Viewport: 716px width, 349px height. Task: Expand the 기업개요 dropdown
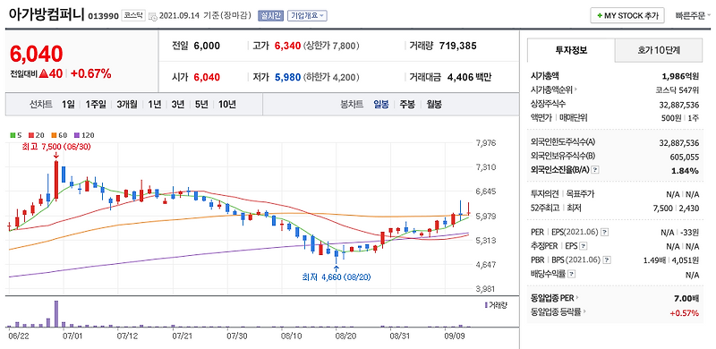308,16
